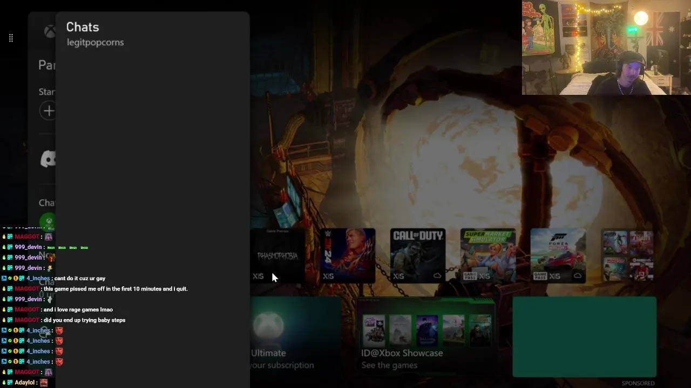Open the Game Pass Ultimate subscription tile
The image size is (691, 388).
[296, 337]
